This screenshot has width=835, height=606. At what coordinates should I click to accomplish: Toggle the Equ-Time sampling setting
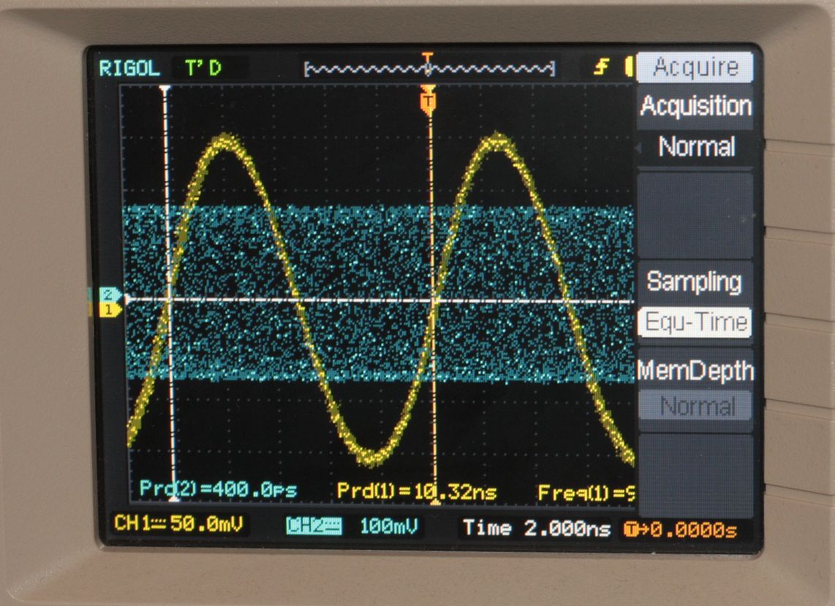[x=695, y=322]
